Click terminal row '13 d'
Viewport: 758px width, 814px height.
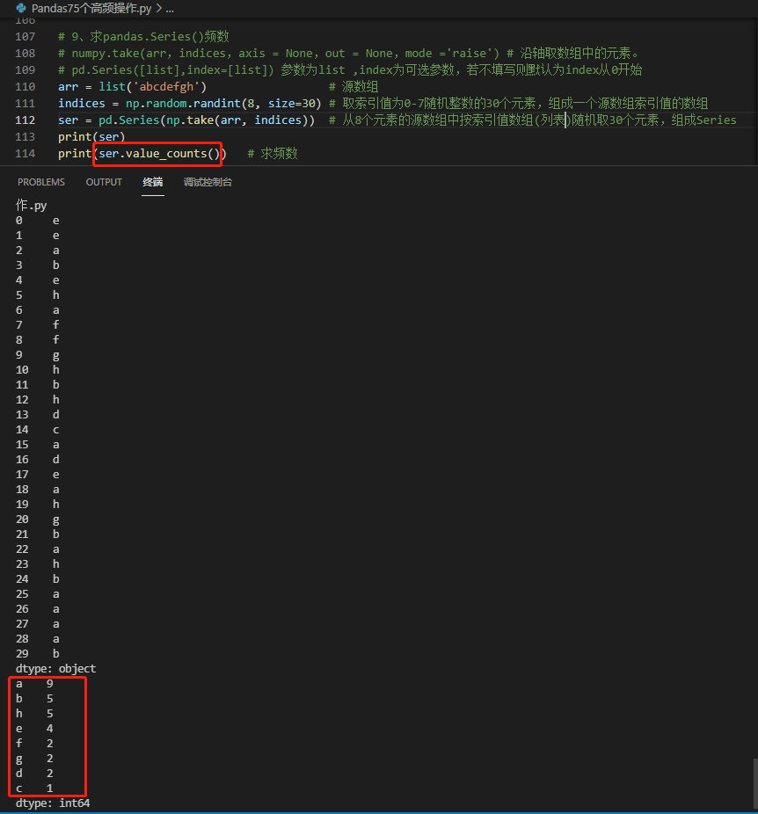coord(38,415)
